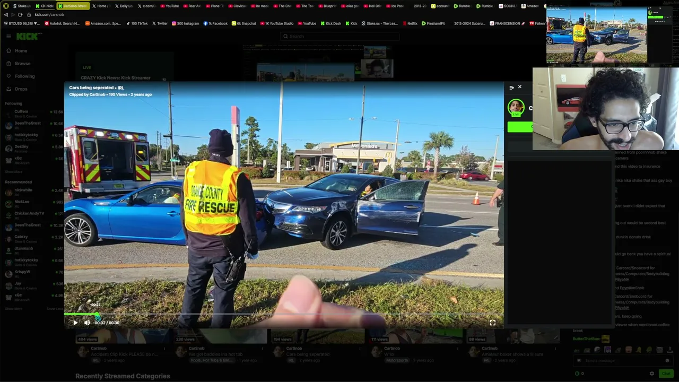Open the FreshandFit bookmark
Viewport: 679px width, 382px height.
[433, 23]
